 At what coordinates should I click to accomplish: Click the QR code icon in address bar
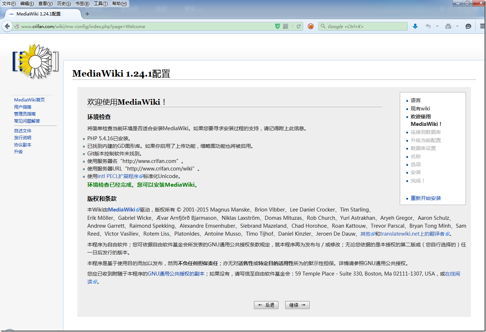[286, 26]
